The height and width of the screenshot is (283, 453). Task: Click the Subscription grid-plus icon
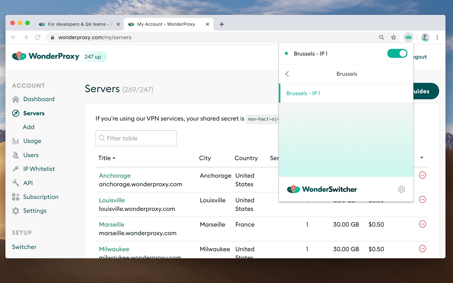click(x=16, y=197)
